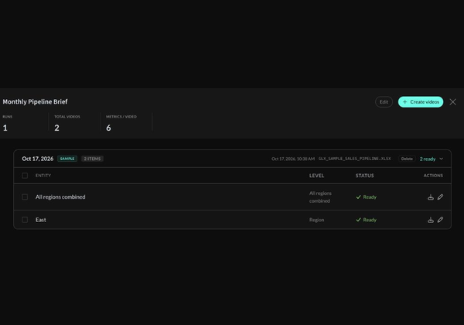Click the Oct 17, 2026, 10:38 AM timestamp
This screenshot has width=464, height=325.
(x=293, y=159)
